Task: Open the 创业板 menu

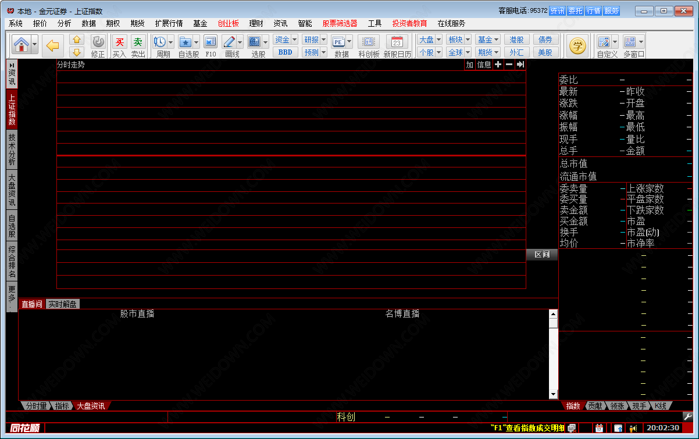Action: tap(228, 23)
